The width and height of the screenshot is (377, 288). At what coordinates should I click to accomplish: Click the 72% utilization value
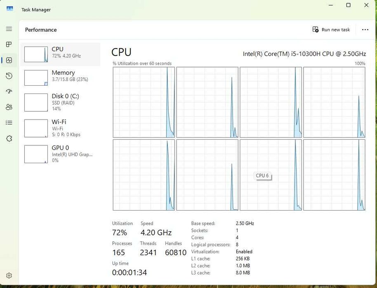click(x=120, y=232)
